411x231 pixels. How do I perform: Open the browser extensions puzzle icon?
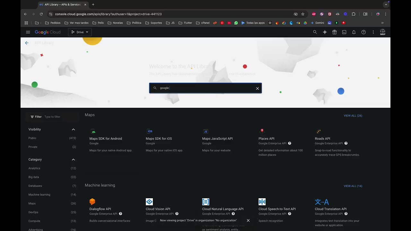pyautogui.click(x=354, y=14)
